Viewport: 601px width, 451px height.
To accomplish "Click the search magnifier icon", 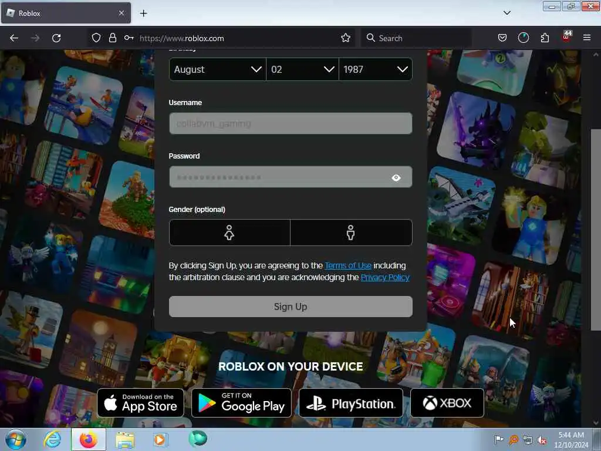I will (371, 38).
